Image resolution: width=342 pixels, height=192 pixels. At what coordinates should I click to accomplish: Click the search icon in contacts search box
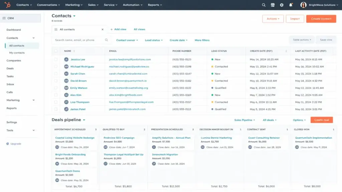[x=107, y=40]
